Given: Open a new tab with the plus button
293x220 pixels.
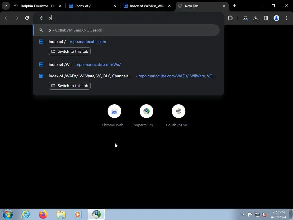Looking at the screenshot, I should click(x=234, y=6).
